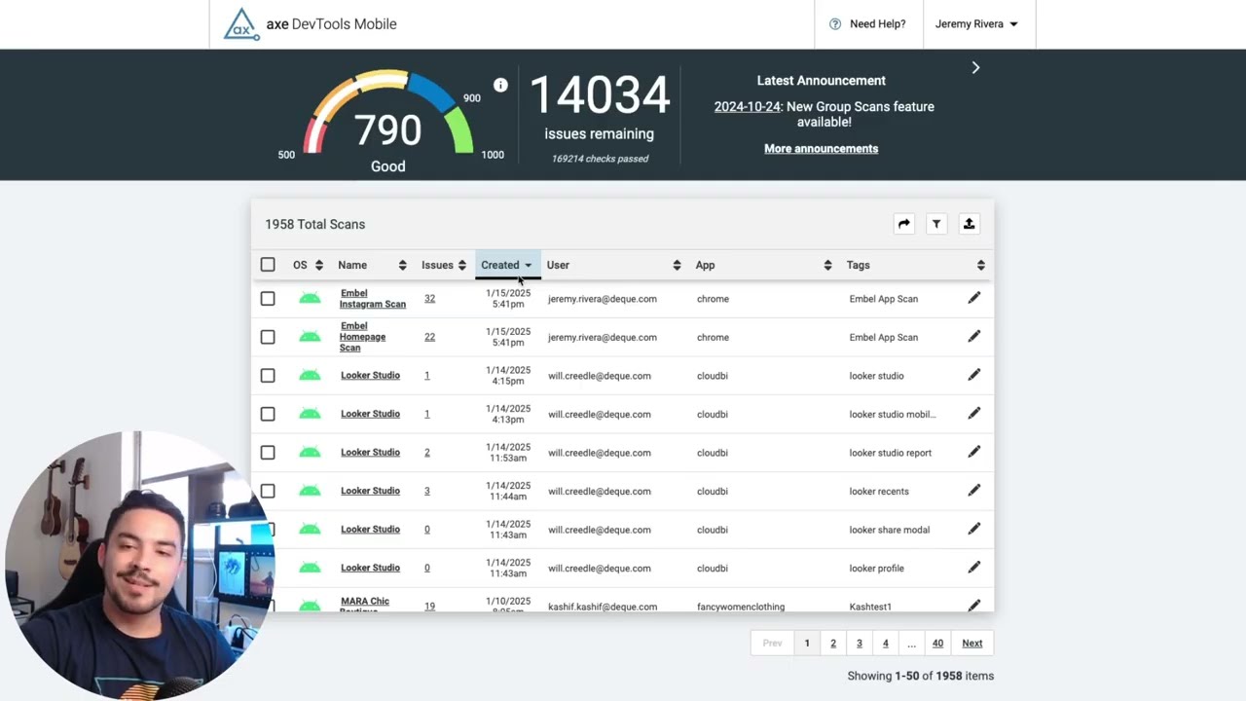
Task: Edit the 'looker recents' tag row
Action: click(x=973, y=491)
